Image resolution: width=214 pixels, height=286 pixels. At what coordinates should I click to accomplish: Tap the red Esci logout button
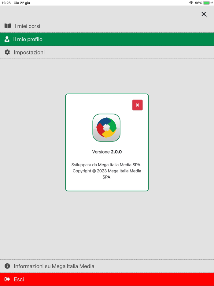point(107,279)
